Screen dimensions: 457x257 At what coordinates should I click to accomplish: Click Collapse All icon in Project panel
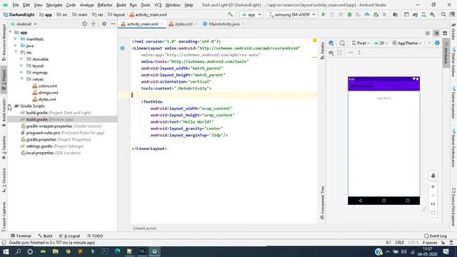coord(94,24)
